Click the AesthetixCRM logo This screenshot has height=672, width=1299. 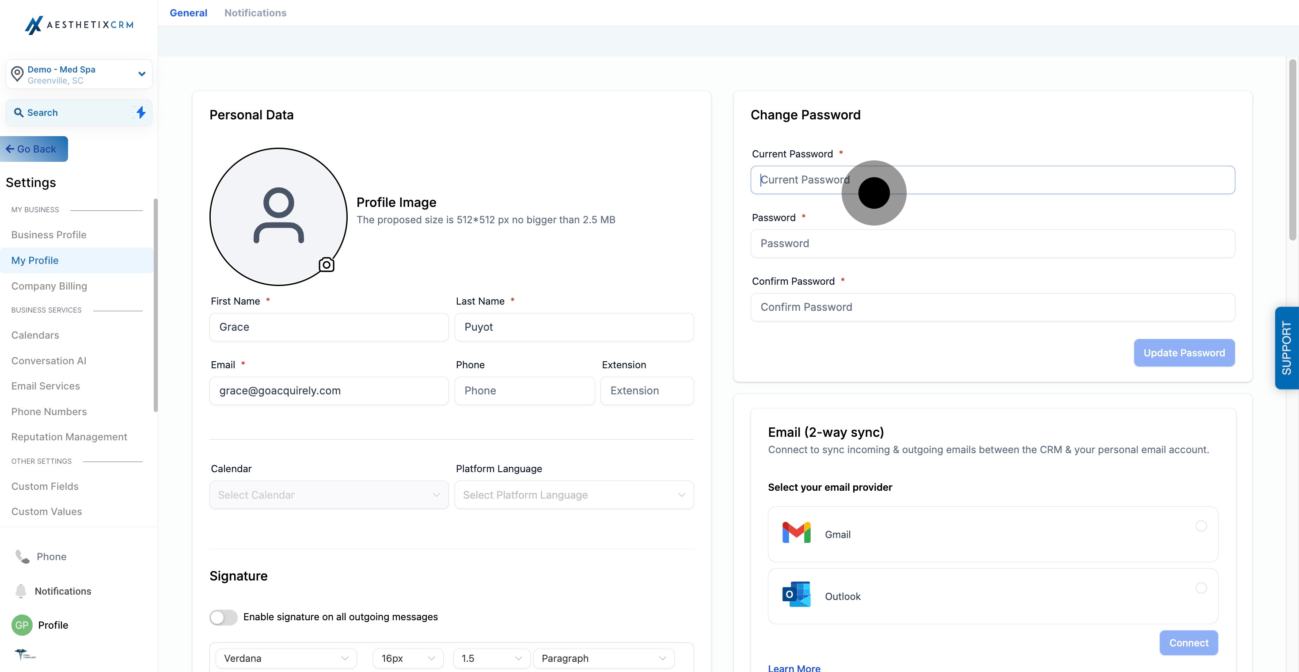coord(79,25)
